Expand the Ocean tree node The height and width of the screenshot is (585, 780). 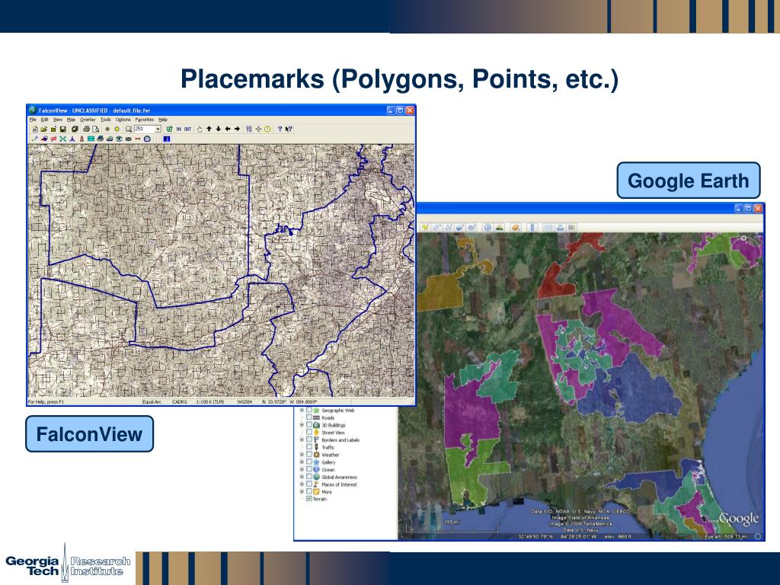(x=302, y=469)
